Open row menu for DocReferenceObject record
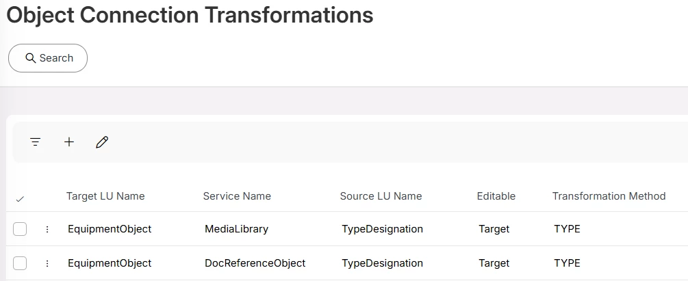 pyautogui.click(x=47, y=263)
